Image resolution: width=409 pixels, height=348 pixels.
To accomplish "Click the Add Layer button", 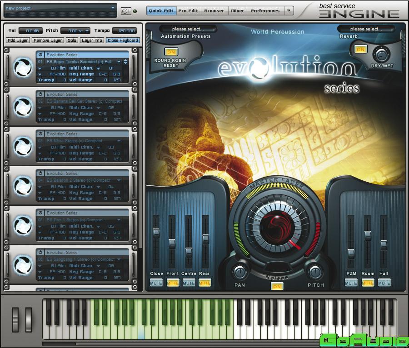I will click(x=18, y=40).
